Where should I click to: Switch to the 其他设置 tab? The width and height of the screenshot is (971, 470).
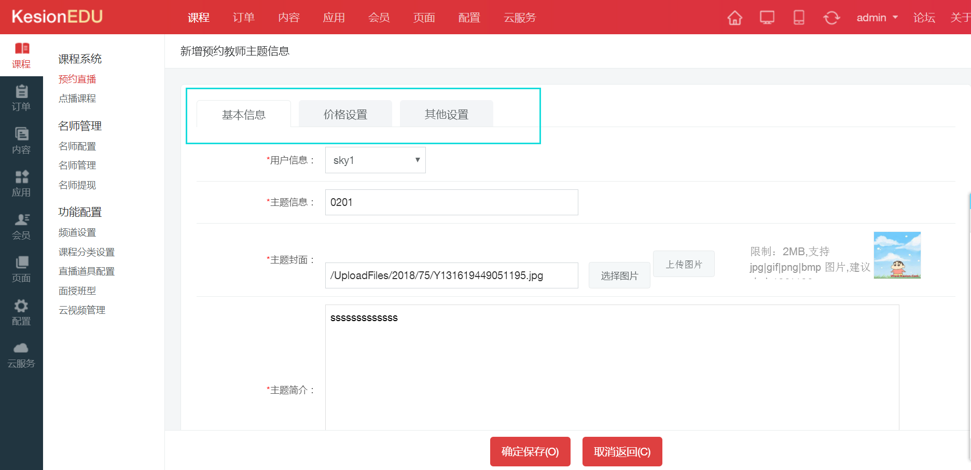coord(446,114)
